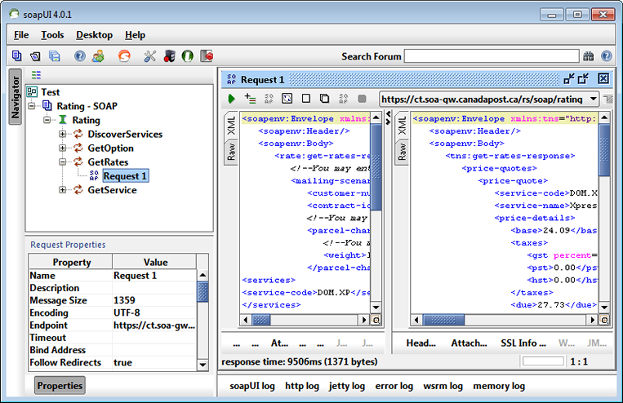The image size is (623, 403).
Task: Open the wsrm log tab
Action: coord(443,386)
